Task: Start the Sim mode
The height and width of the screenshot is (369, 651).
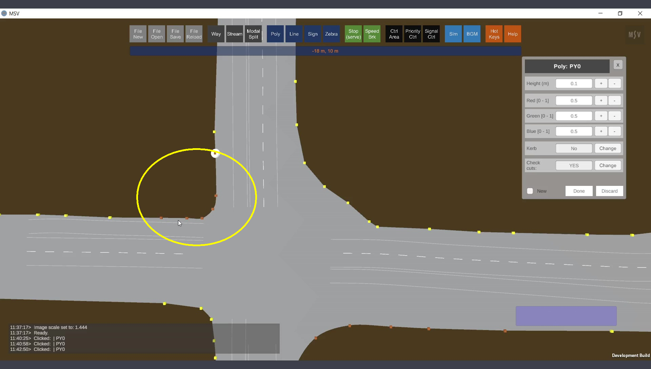Action: tap(453, 34)
